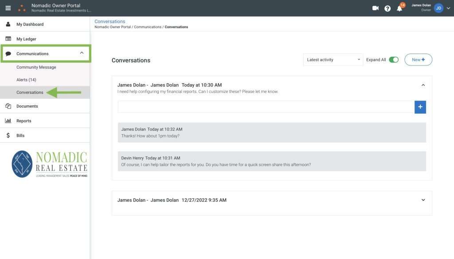Select Alerts (14) in sidebar

26,80
